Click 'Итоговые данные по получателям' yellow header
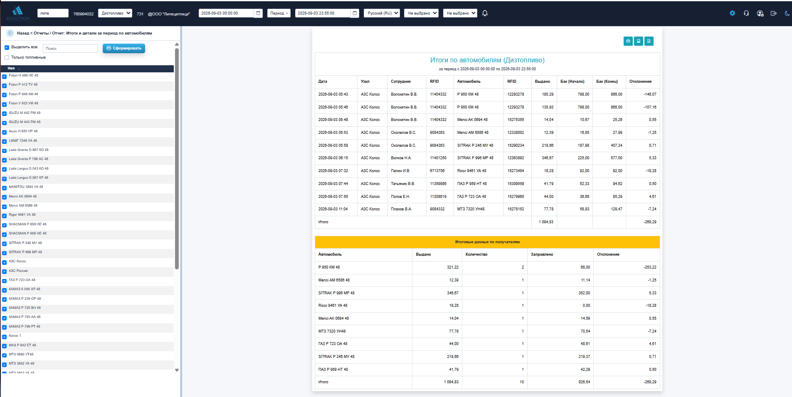Screen dimensions: 792x397 487,242
